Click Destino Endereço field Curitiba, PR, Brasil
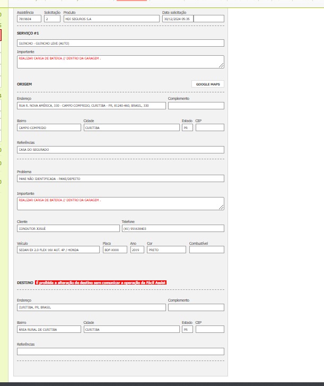 (91, 307)
